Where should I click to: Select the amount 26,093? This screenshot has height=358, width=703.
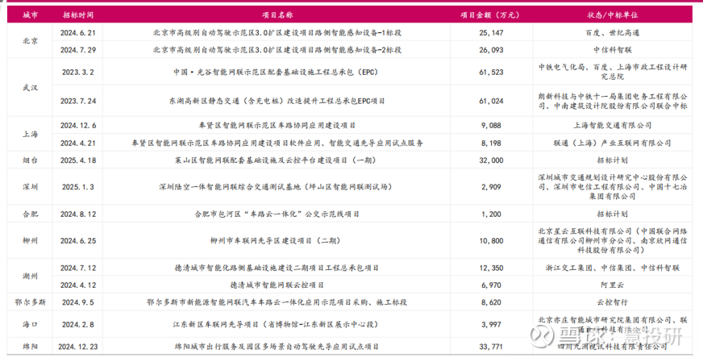coord(491,50)
